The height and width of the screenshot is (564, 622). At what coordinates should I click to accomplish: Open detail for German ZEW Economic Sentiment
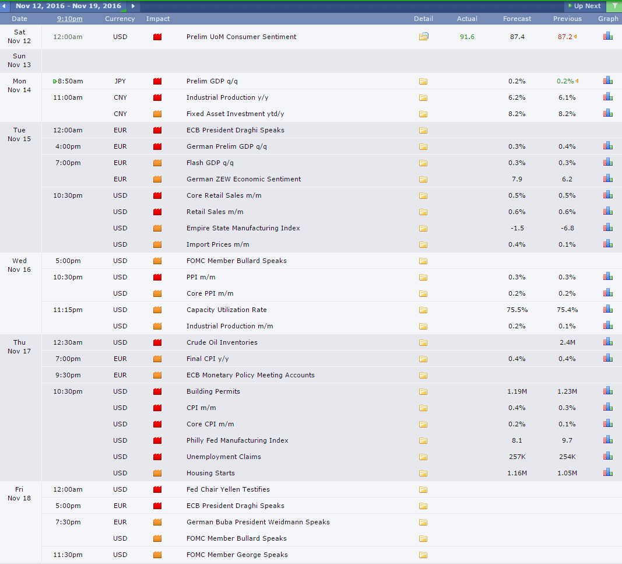423,180
